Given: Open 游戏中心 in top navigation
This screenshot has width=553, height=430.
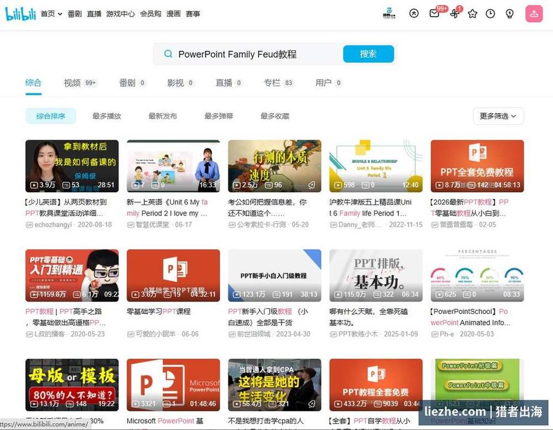Looking at the screenshot, I should pos(120,14).
